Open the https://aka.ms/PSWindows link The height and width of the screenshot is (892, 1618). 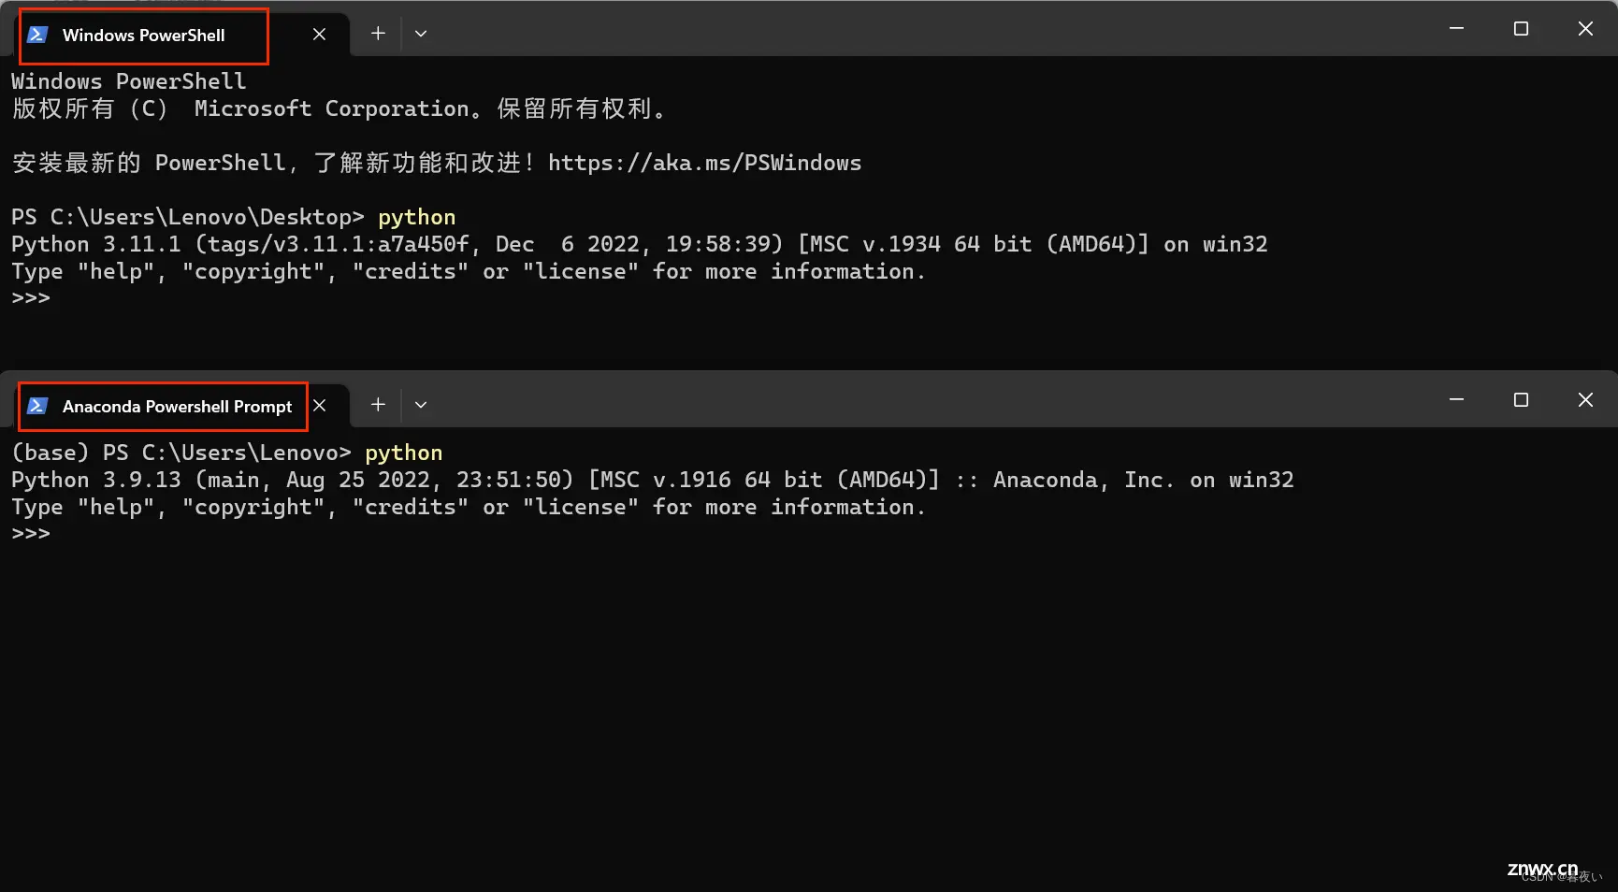click(704, 163)
